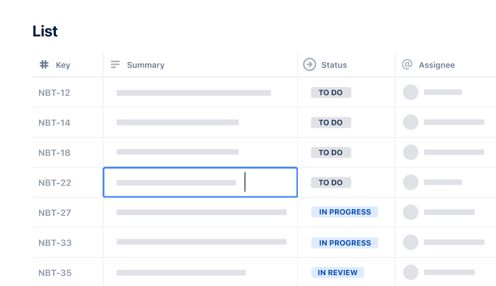Sort by the Summary column header
The height and width of the screenshot is (286, 496).
pyautogui.click(x=146, y=65)
